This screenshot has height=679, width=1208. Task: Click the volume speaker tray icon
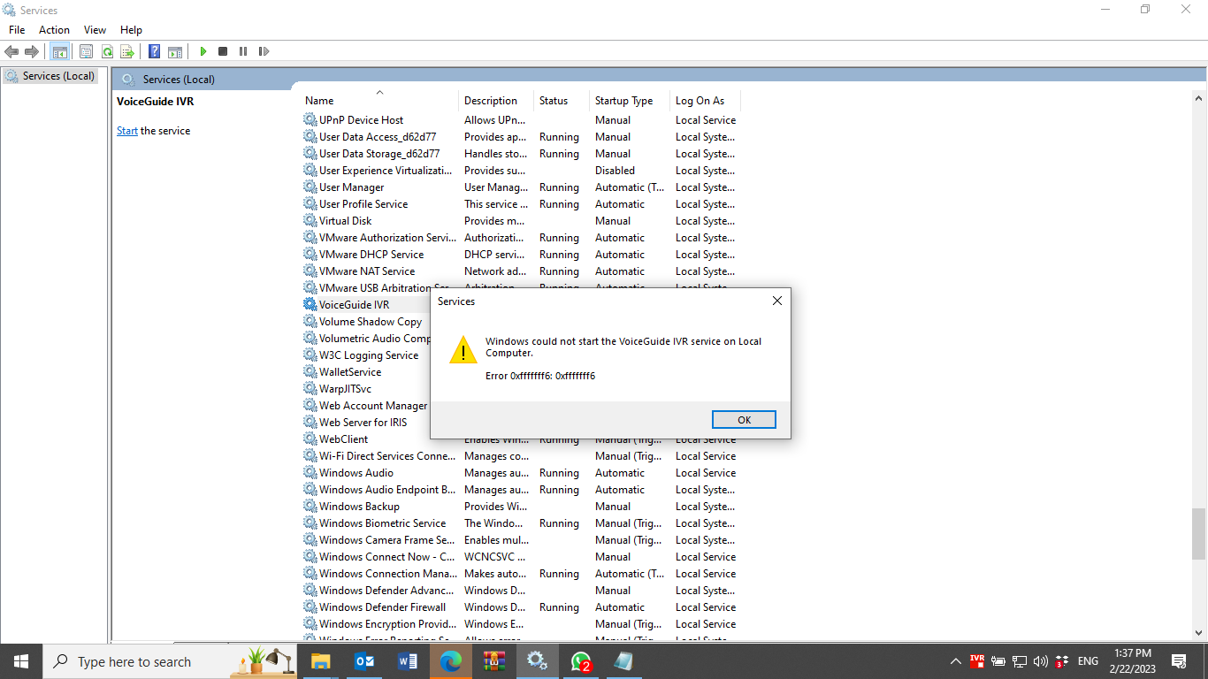1040,661
